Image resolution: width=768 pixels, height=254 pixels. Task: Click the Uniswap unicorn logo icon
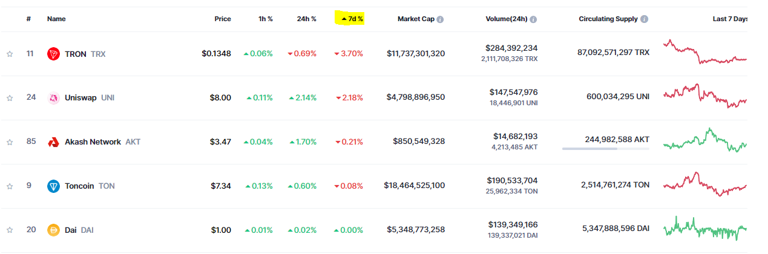click(53, 98)
